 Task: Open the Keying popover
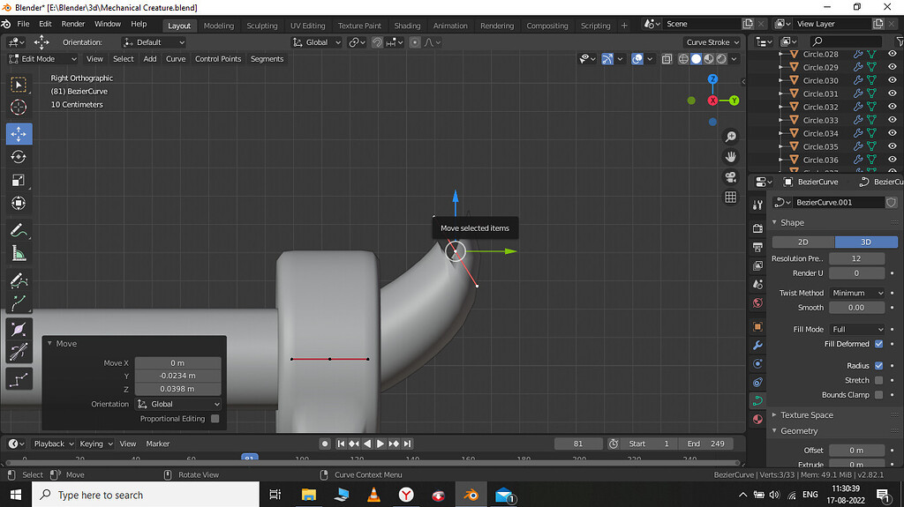95,444
